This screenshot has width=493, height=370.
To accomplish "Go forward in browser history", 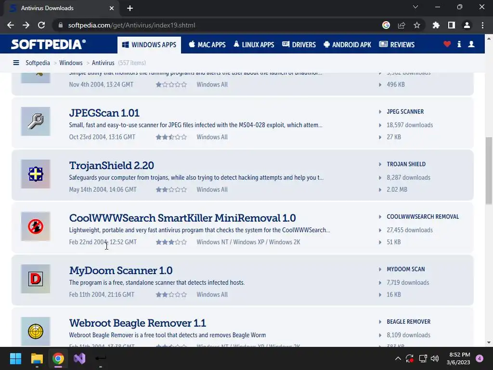I will point(26,25).
